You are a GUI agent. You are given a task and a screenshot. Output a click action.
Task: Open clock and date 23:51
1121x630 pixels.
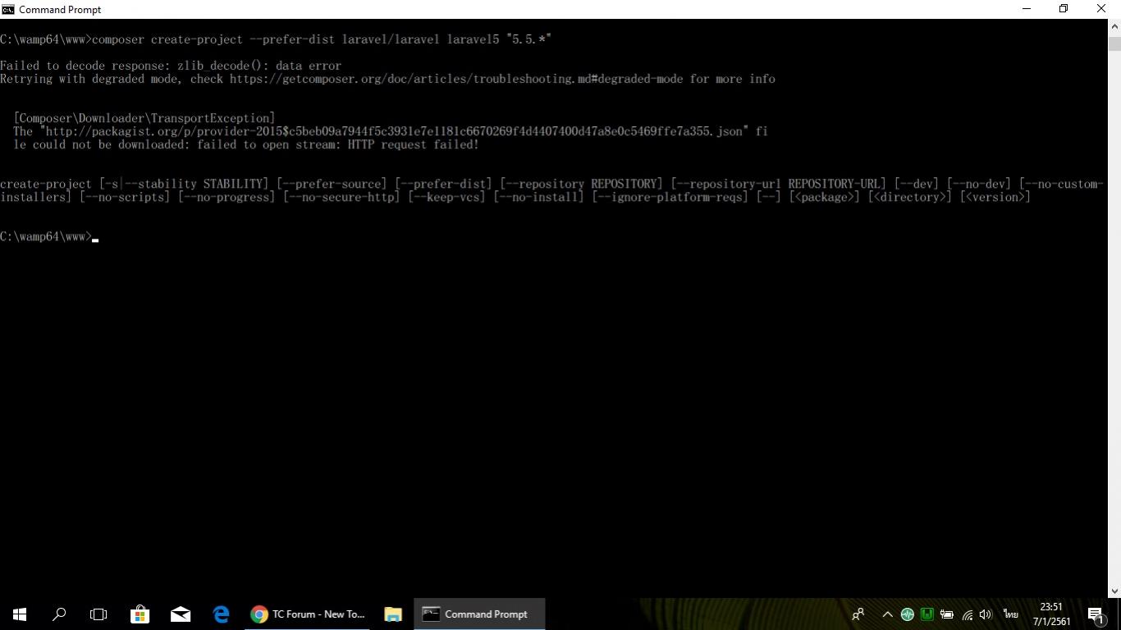click(x=1051, y=614)
